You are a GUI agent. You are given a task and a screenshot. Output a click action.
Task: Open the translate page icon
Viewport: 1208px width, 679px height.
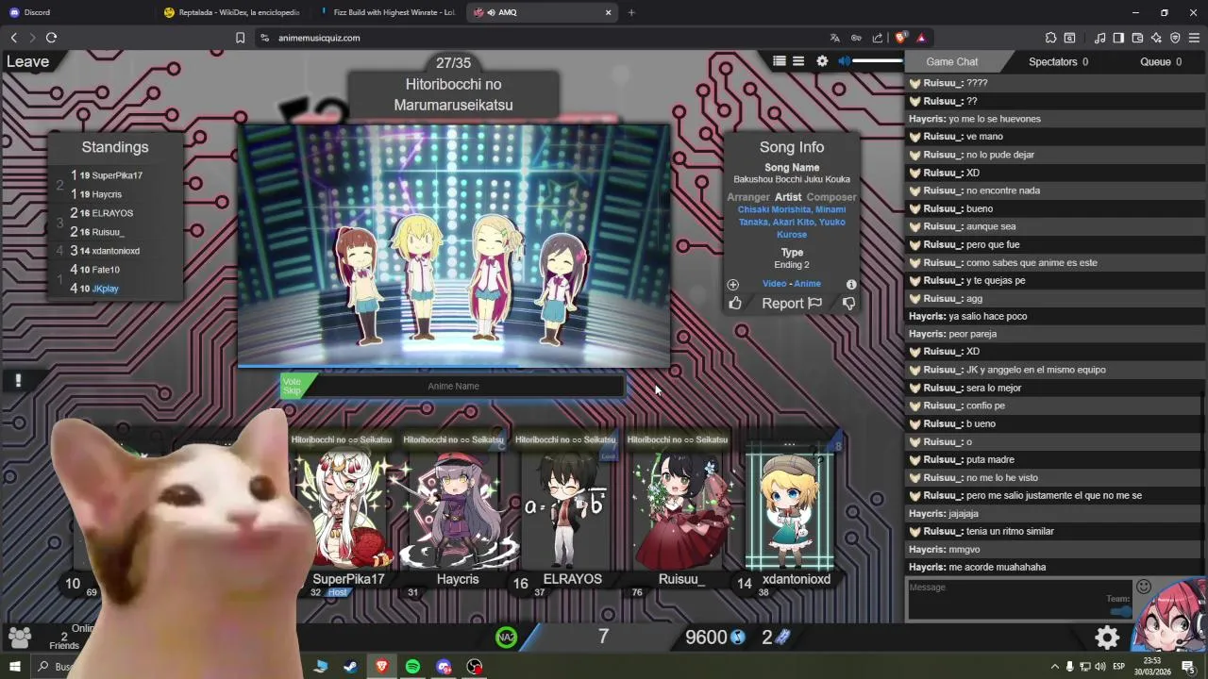click(x=834, y=38)
